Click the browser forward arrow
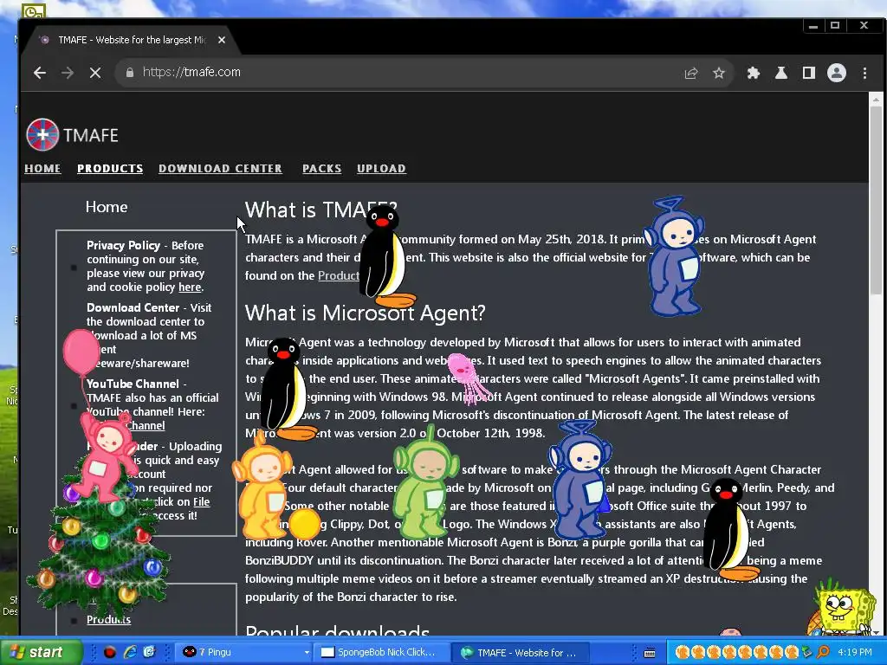 (x=68, y=73)
